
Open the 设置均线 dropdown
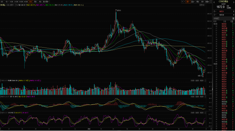click(202, 5)
